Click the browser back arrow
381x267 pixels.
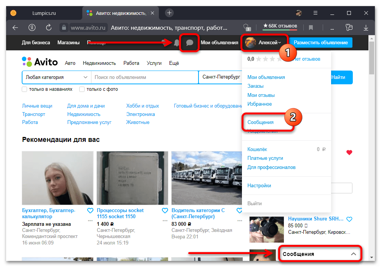click(15, 27)
